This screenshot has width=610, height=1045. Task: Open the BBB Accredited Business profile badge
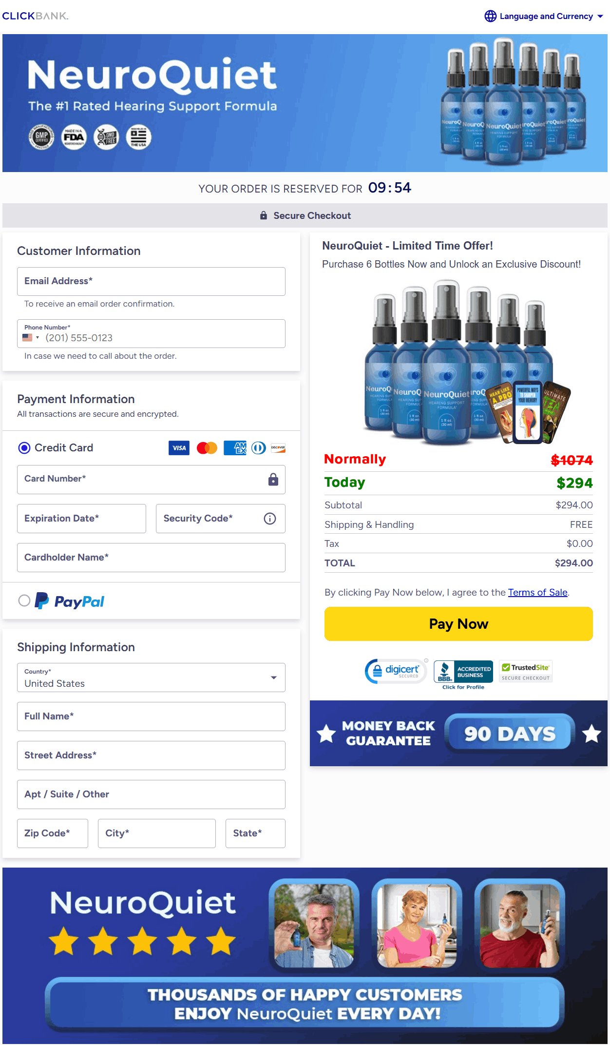(463, 674)
